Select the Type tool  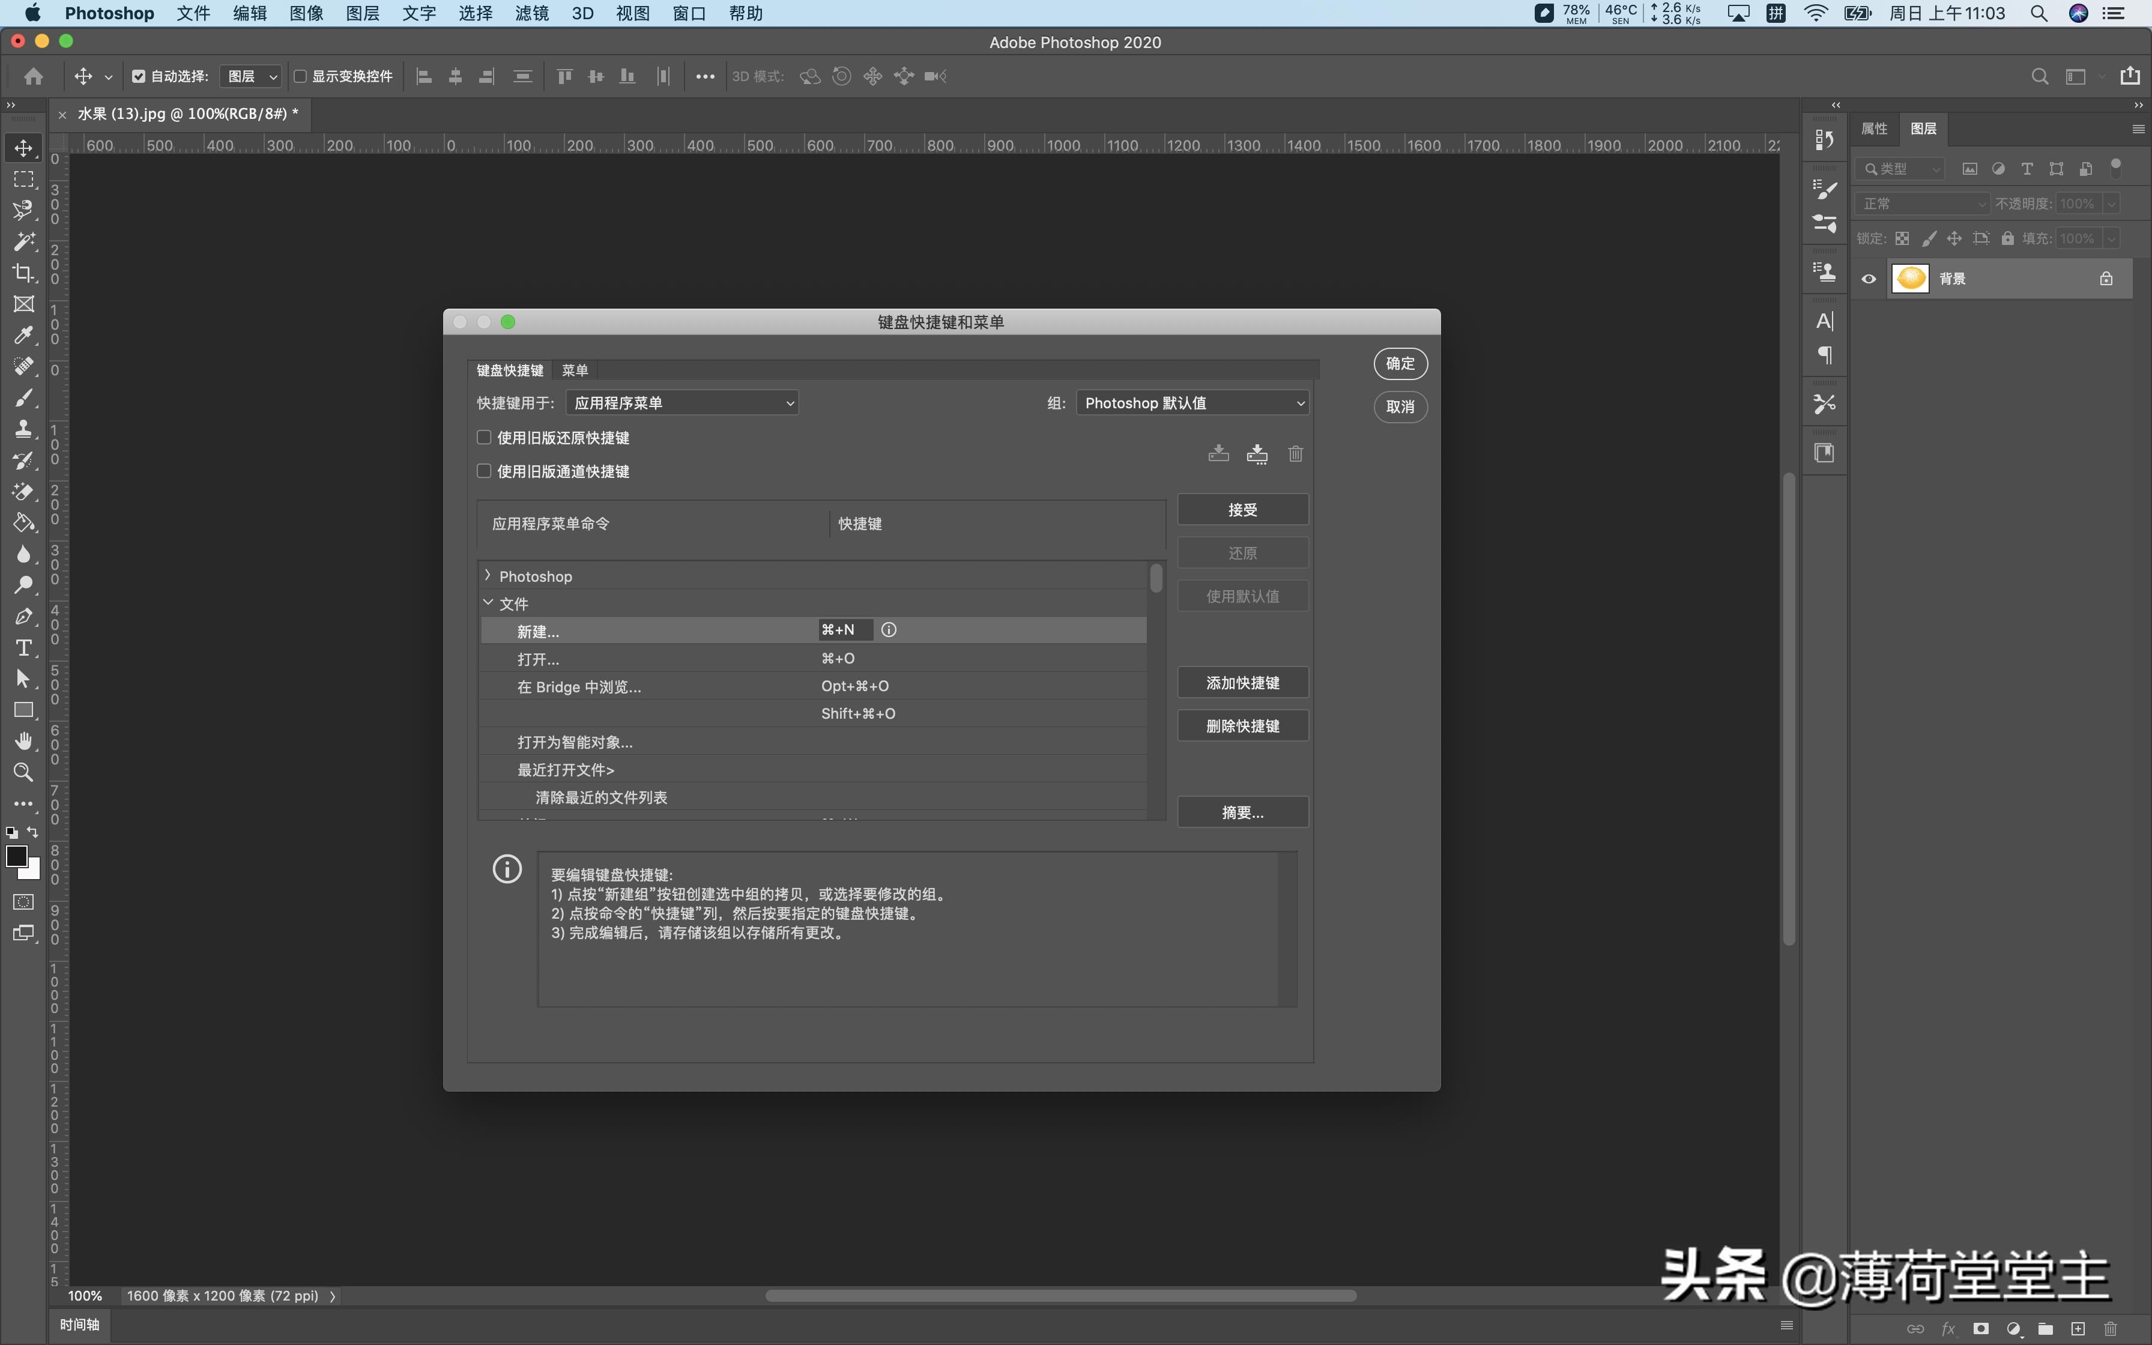24,648
